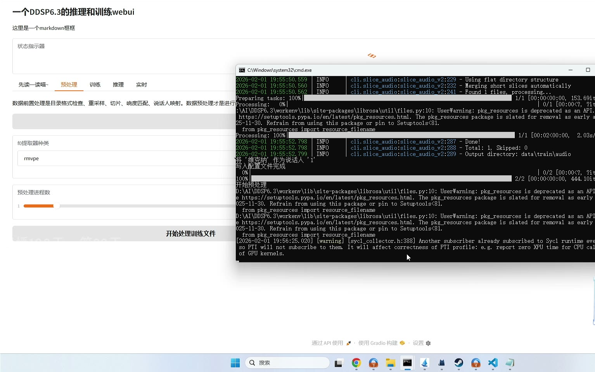
Task: Open Google Chrome from the taskbar
Action: pos(356,363)
